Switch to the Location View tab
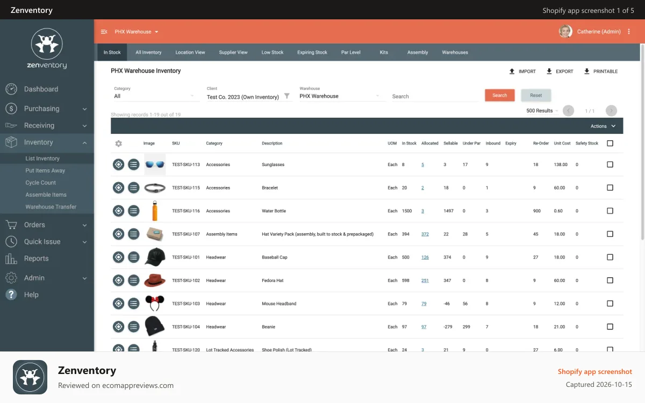The width and height of the screenshot is (645, 403). pos(190,53)
